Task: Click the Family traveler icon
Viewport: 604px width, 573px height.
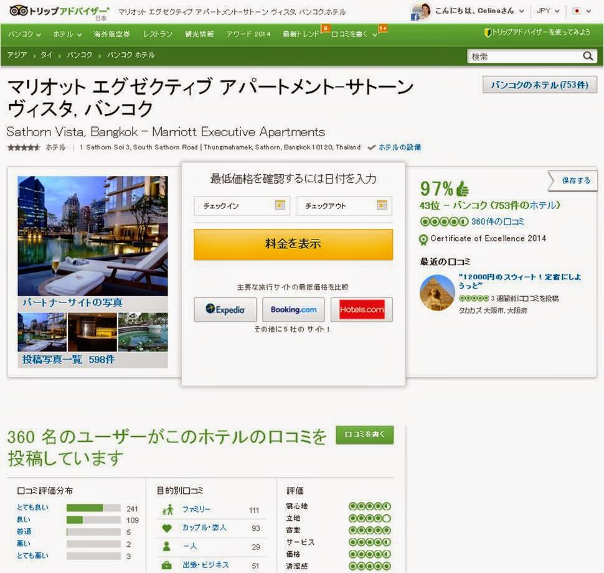Action: coord(168,510)
